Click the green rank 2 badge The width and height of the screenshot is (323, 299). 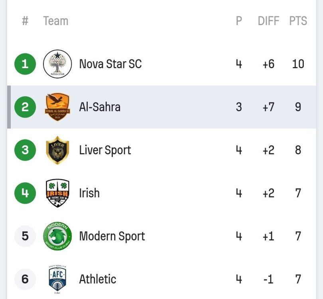click(x=25, y=107)
